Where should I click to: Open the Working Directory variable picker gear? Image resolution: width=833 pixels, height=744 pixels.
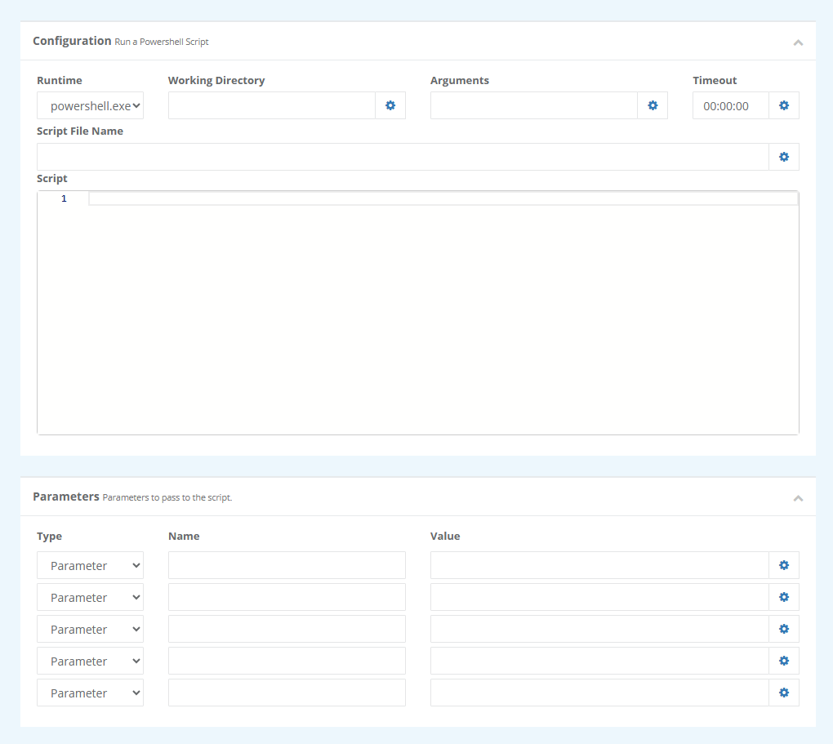point(390,105)
